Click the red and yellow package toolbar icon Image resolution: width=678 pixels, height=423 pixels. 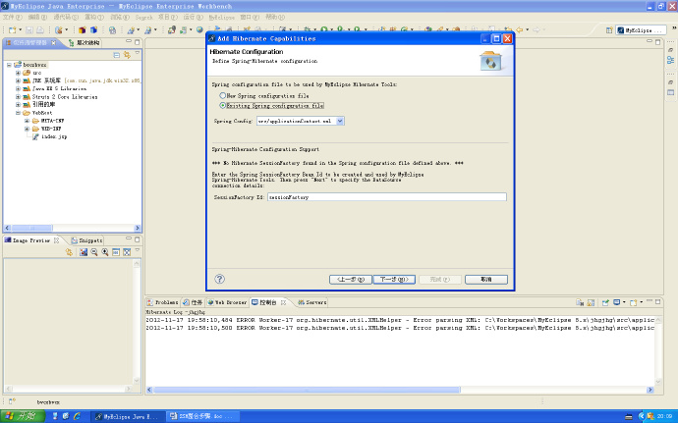click(x=83, y=29)
